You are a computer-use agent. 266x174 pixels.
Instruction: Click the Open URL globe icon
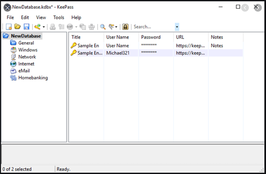[x=70, y=27]
